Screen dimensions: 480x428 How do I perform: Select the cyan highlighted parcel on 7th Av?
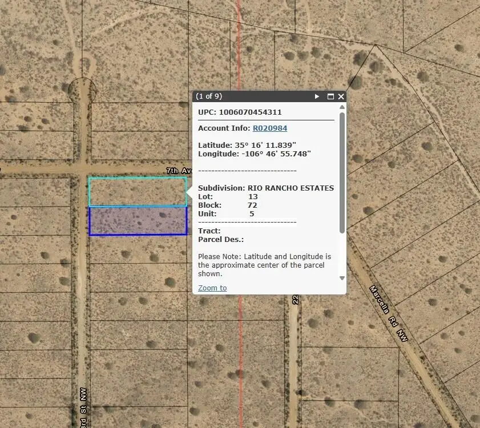point(137,191)
